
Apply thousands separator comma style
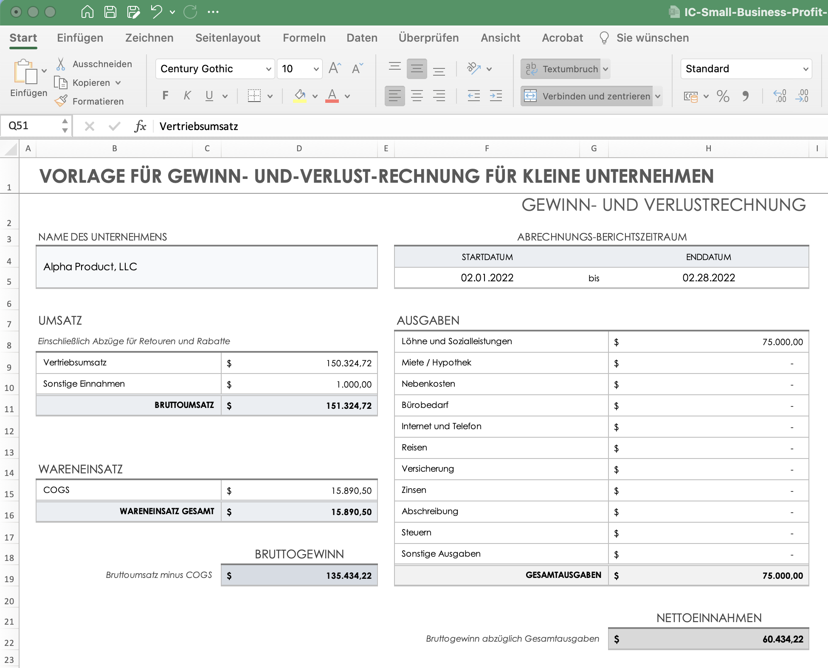[746, 96]
